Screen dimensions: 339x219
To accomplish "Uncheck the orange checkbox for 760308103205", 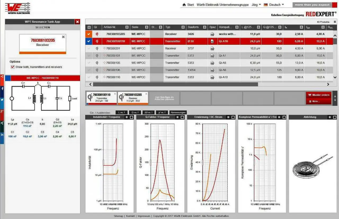I will (89, 34).
